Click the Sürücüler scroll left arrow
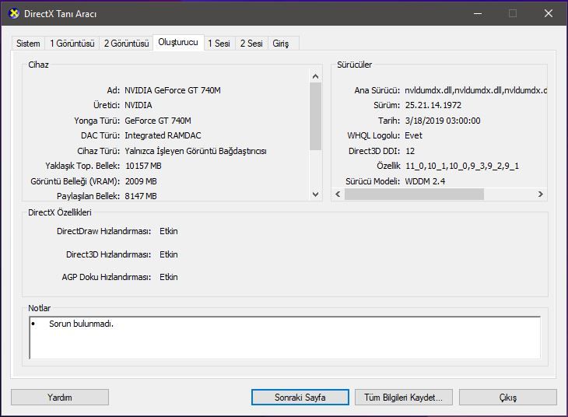This screenshot has height=417, width=568. click(x=338, y=194)
